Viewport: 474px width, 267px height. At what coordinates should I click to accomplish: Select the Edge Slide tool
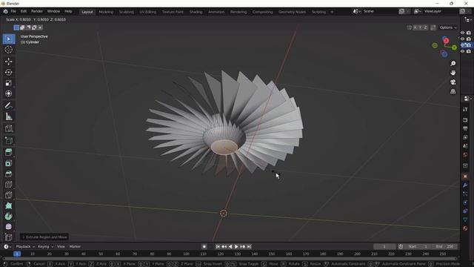pos(9,237)
